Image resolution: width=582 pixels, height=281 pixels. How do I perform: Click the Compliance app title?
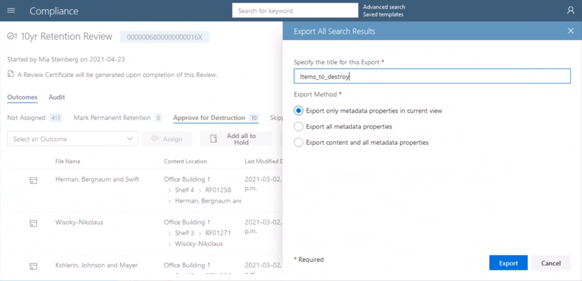point(54,11)
